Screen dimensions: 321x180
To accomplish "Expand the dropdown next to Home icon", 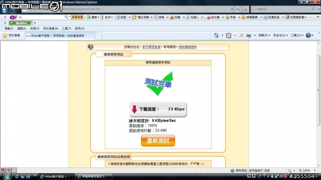I will tap(222, 35).
